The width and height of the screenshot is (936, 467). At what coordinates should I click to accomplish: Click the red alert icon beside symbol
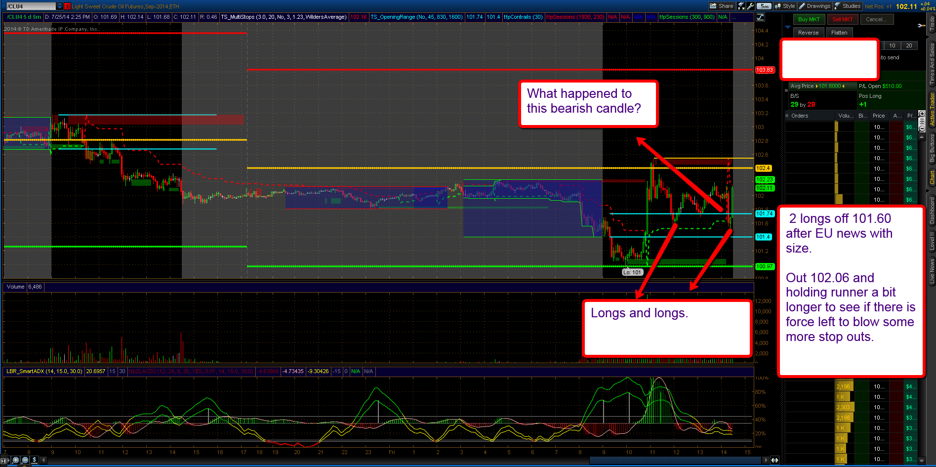[68, 6]
